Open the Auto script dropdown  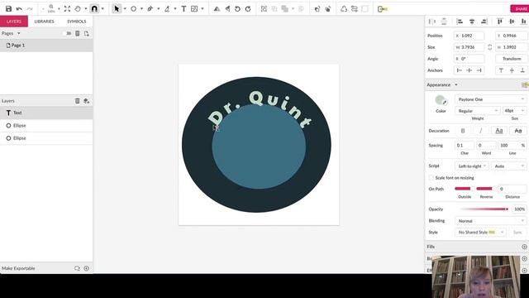[x=509, y=166]
